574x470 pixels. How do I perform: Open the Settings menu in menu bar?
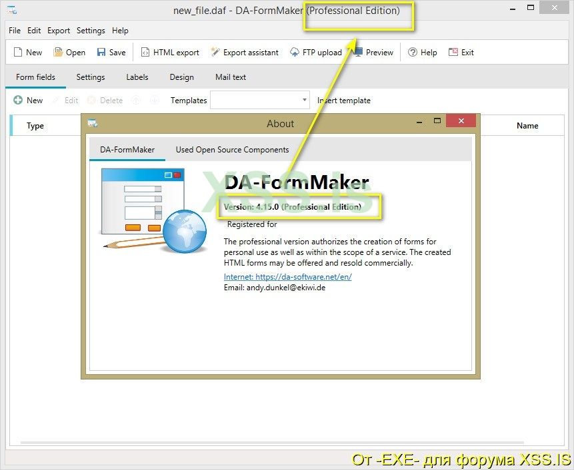point(91,31)
